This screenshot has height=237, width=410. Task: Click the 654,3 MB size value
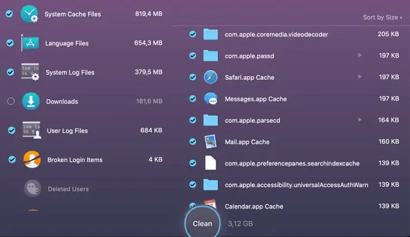(x=149, y=43)
